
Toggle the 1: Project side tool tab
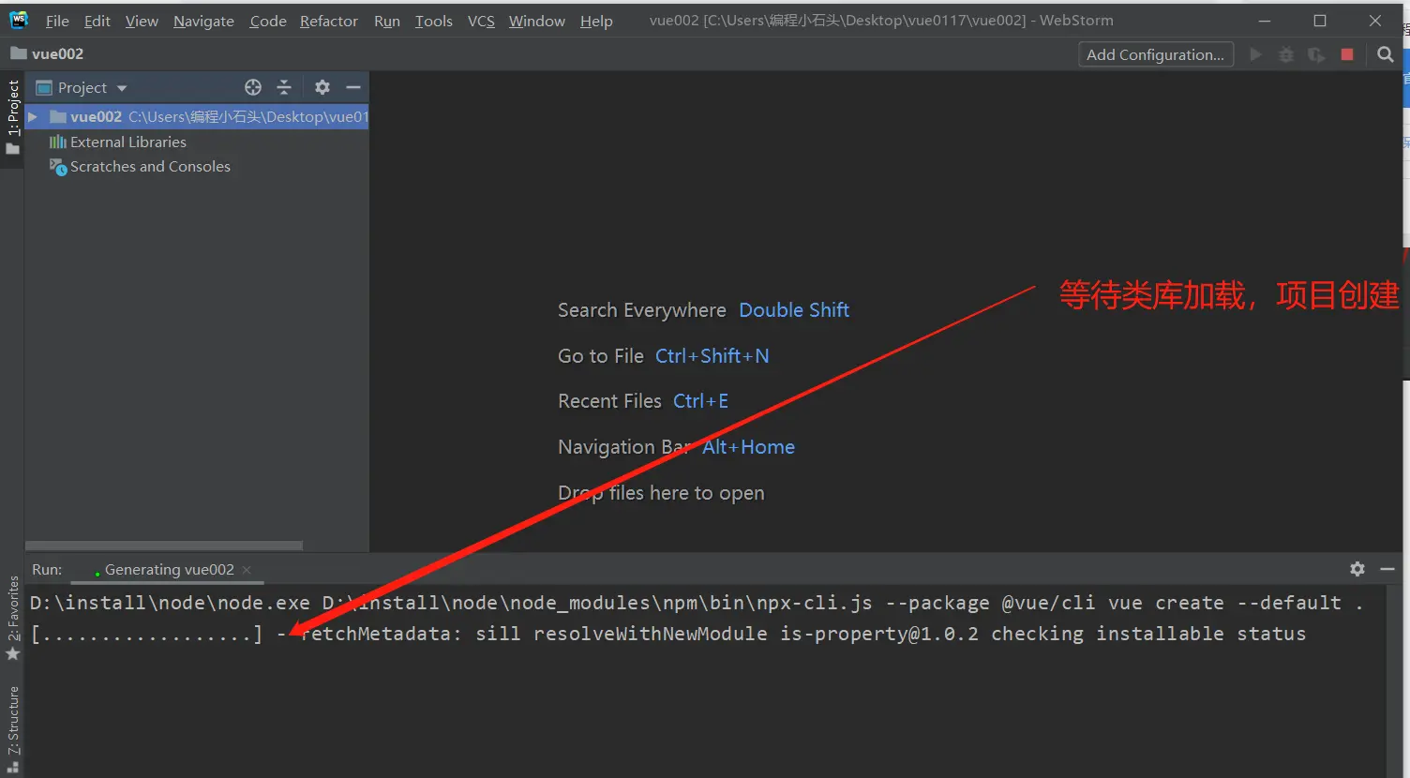tap(12, 118)
